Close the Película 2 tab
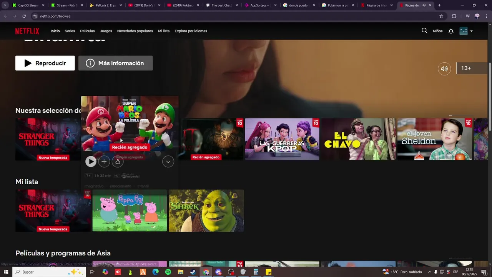 [x=120, y=5]
